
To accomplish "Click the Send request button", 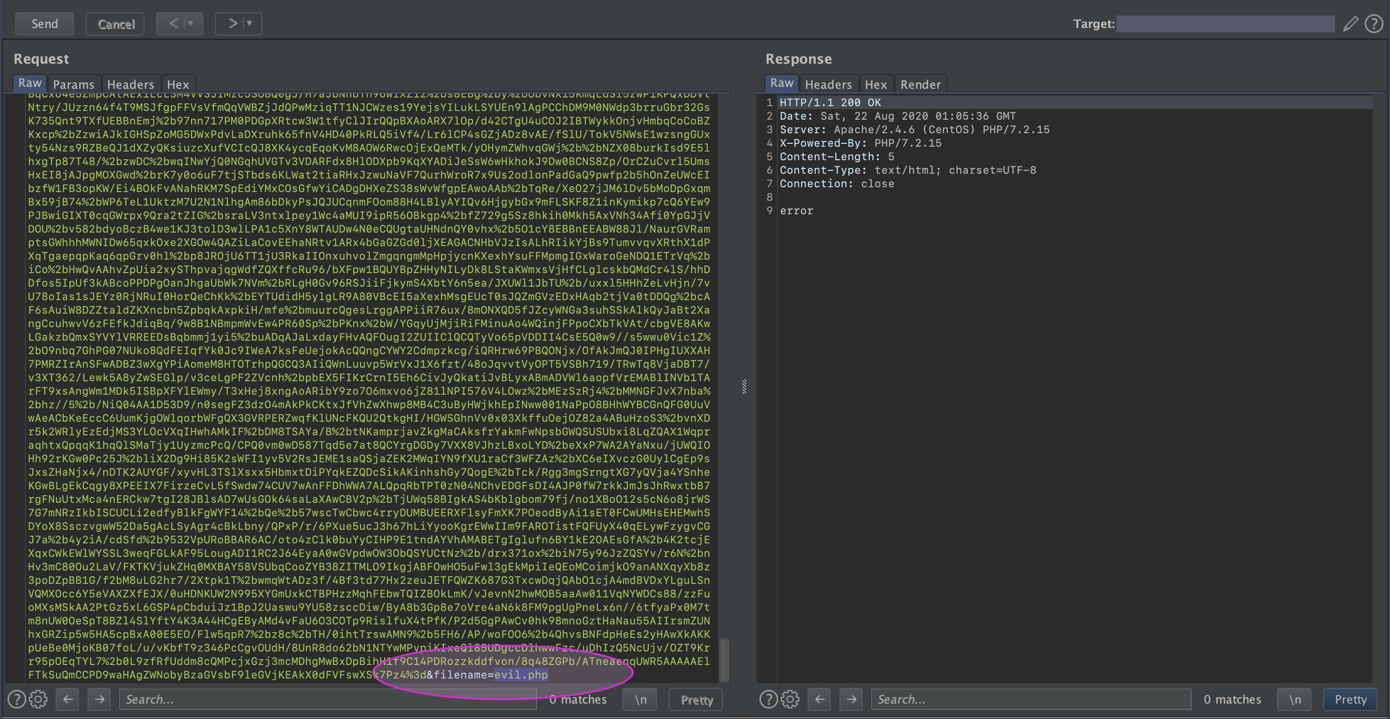I will point(44,24).
